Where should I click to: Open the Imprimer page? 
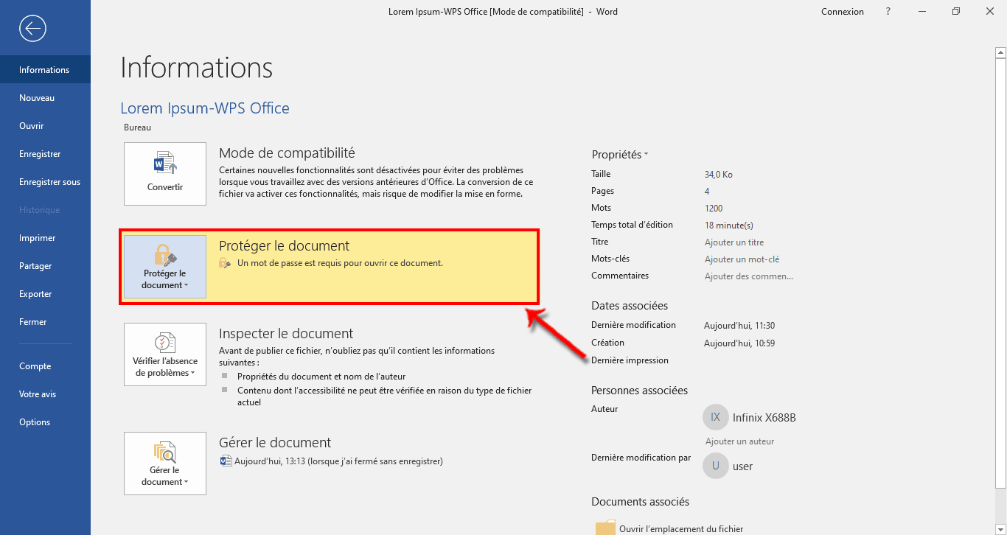click(45, 238)
